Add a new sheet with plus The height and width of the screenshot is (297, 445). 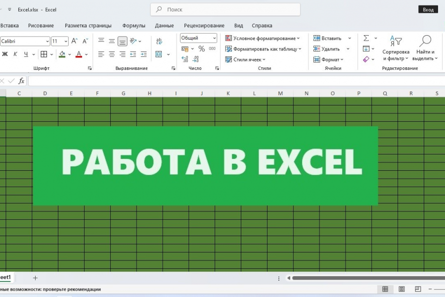[35, 278]
